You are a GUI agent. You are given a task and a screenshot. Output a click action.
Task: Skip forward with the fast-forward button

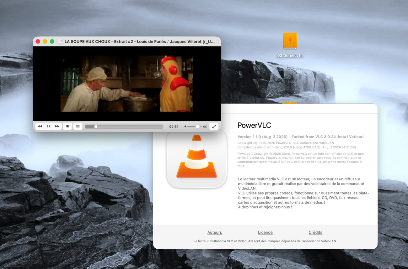57,127
